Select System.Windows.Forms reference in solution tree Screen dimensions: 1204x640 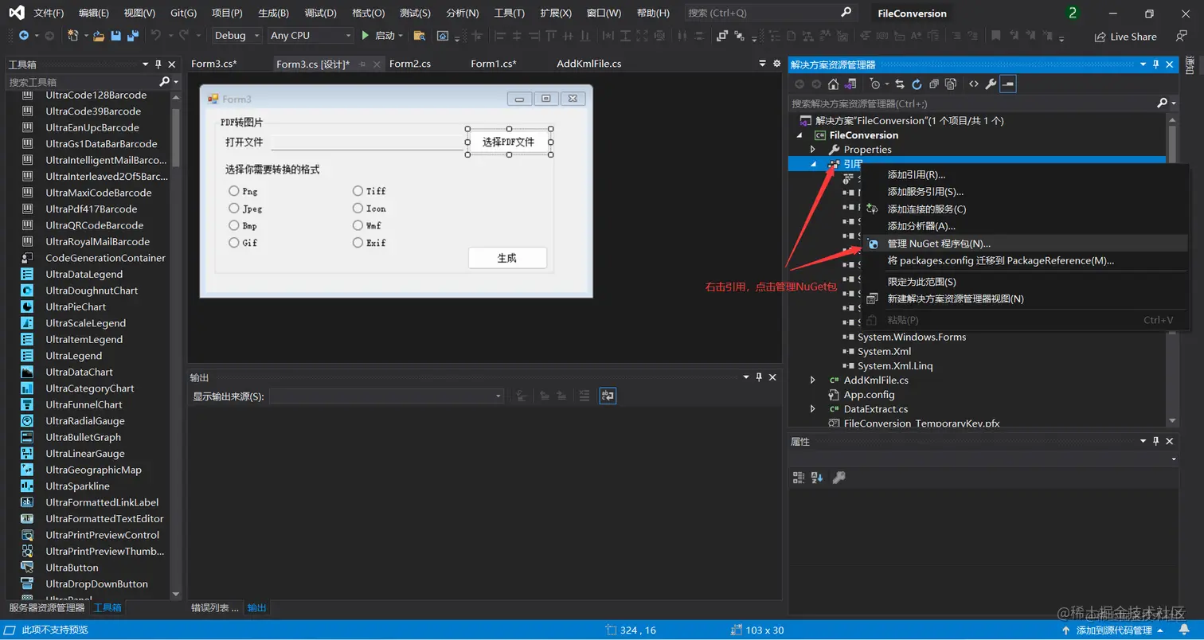[912, 338]
